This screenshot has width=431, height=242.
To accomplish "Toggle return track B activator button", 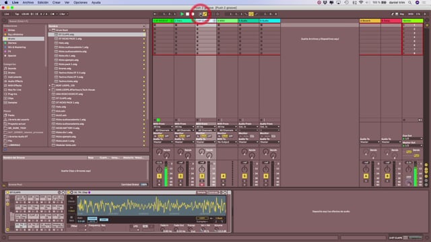I will pos(387,176).
